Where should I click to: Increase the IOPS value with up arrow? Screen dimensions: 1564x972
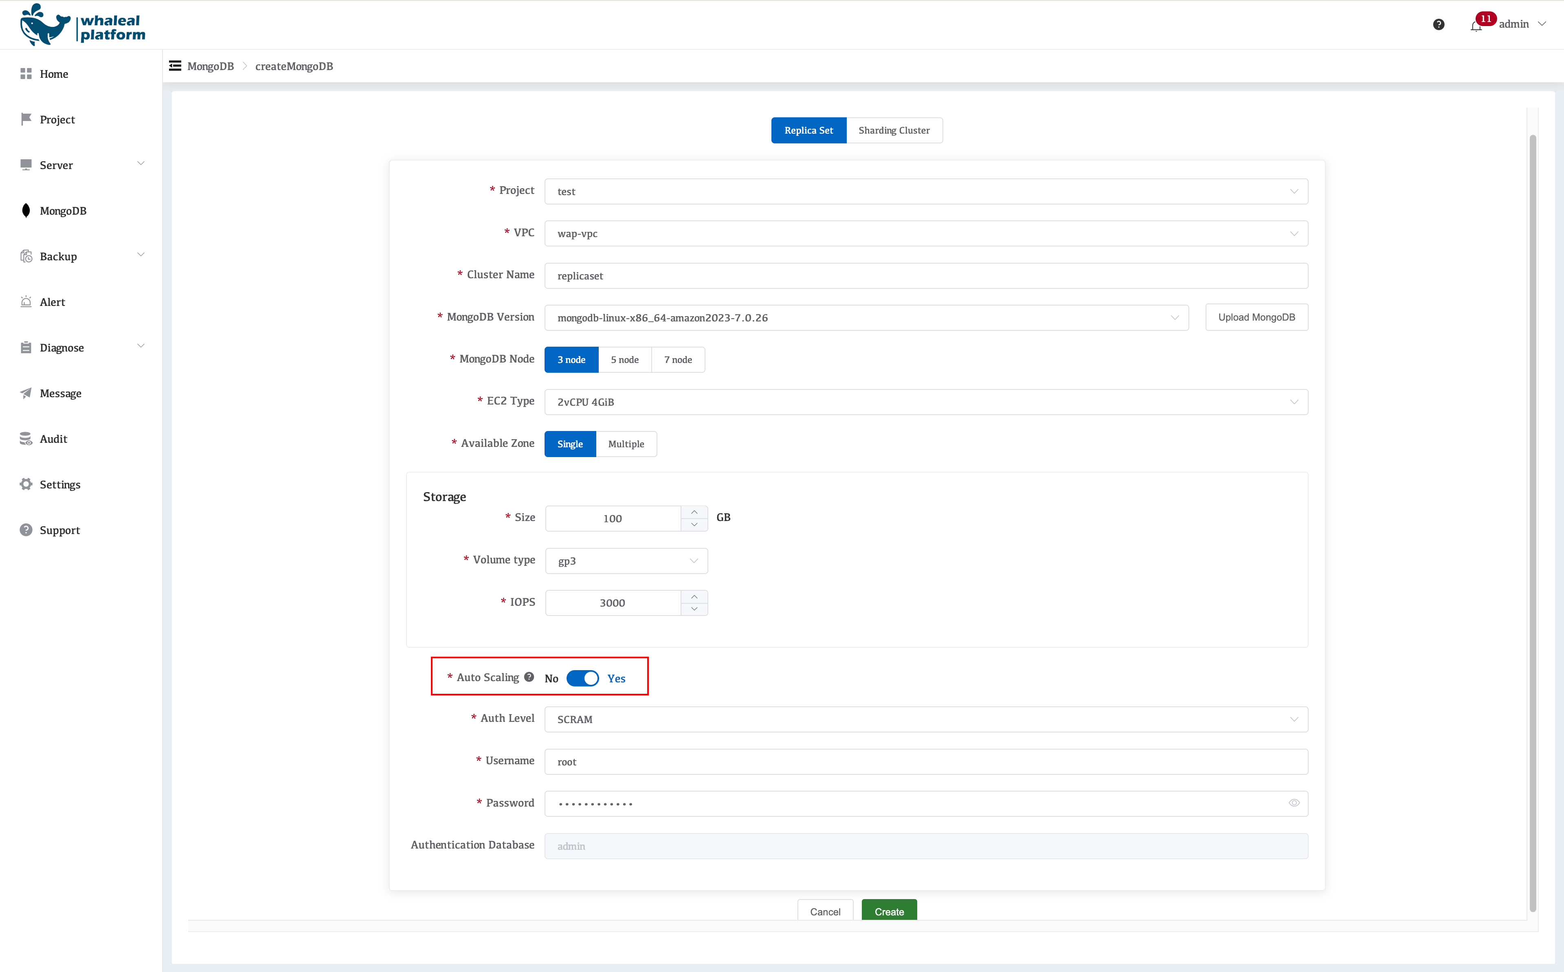coord(694,596)
